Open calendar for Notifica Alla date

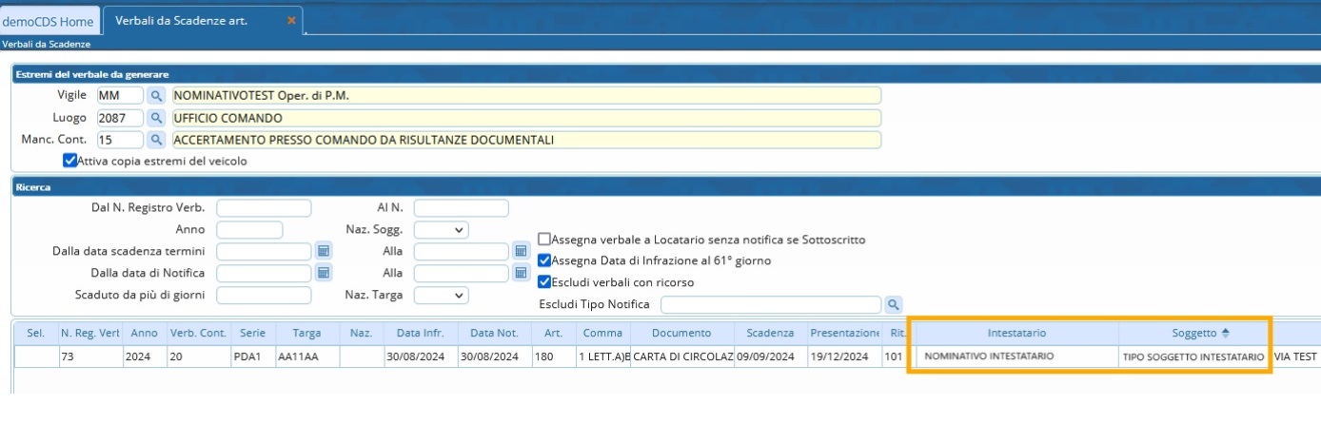tap(521, 273)
